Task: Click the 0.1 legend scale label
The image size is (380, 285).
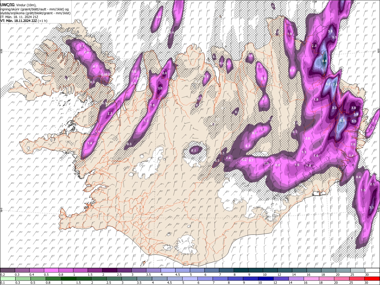Action: 2,283
